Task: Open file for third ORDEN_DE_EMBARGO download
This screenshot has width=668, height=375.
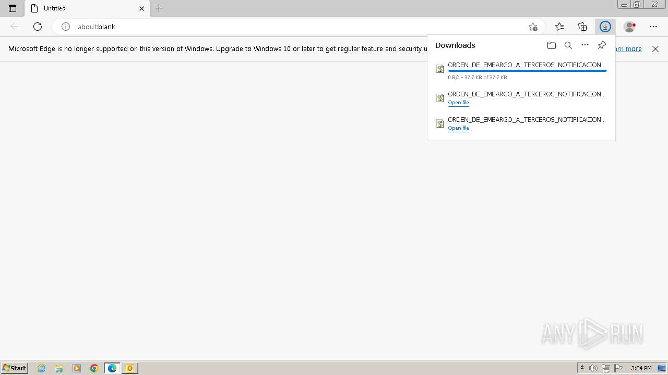Action: coord(458,128)
